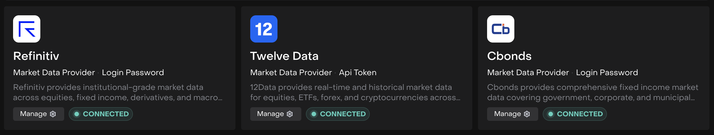The width and height of the screenshot is (714, 135).
Task: Click the gear icon on Twelve Data's Manage button
Action: pos(290,114)
